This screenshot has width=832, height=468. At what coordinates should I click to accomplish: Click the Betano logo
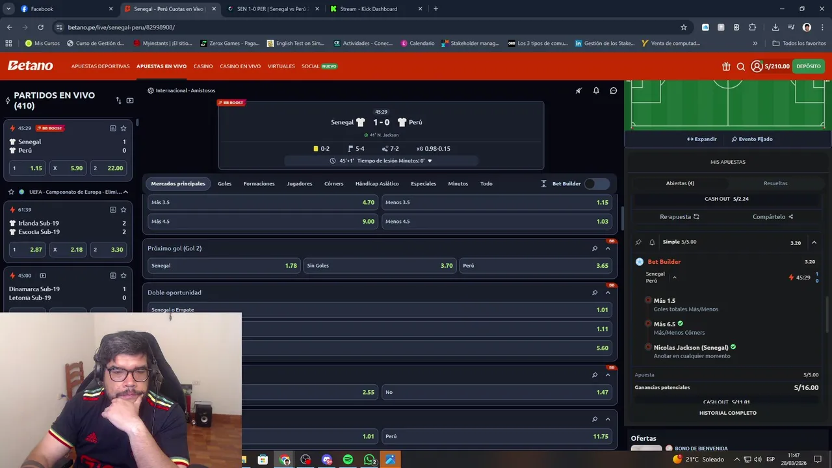pyautogui.click(x=30, y=66)
